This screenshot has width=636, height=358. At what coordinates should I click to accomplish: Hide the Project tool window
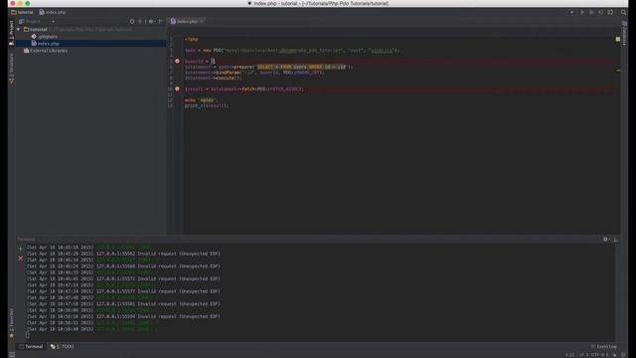(161, 21)
